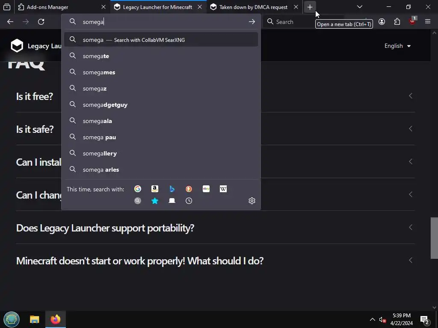This screenshot has height=328, width=438.
Task: Open the Extensions puzzle icon
Action: 397,22
